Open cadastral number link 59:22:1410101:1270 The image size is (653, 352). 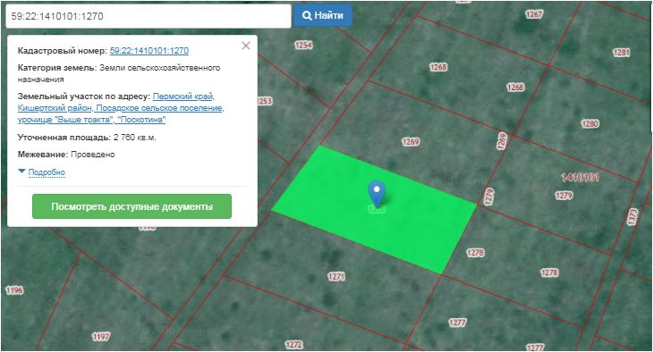149,51
